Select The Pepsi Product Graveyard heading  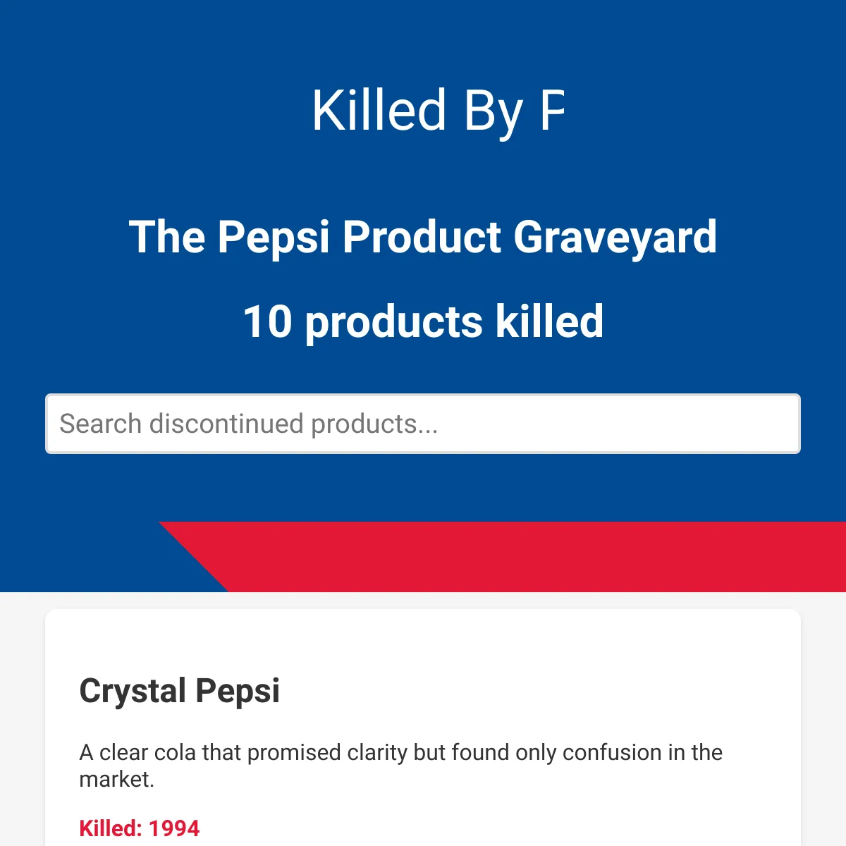[x=423, y=237]
